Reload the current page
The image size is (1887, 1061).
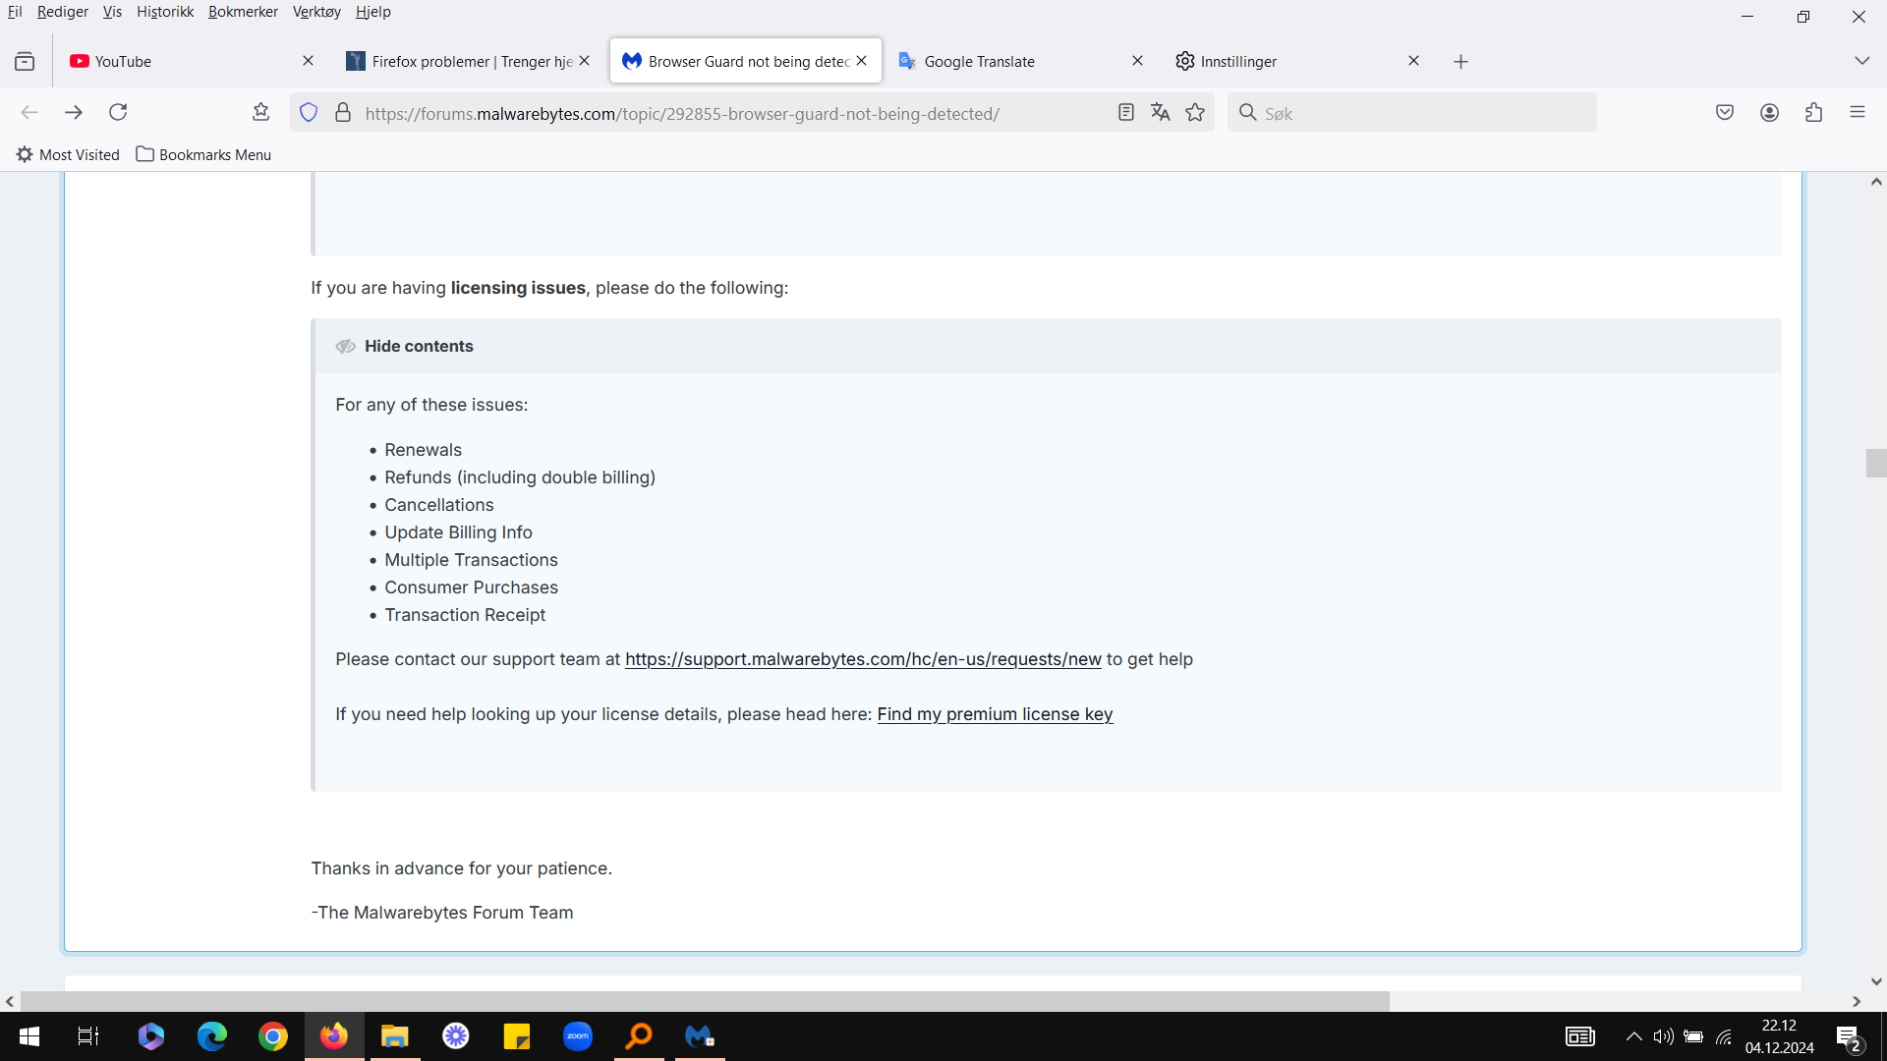[118, 112]
